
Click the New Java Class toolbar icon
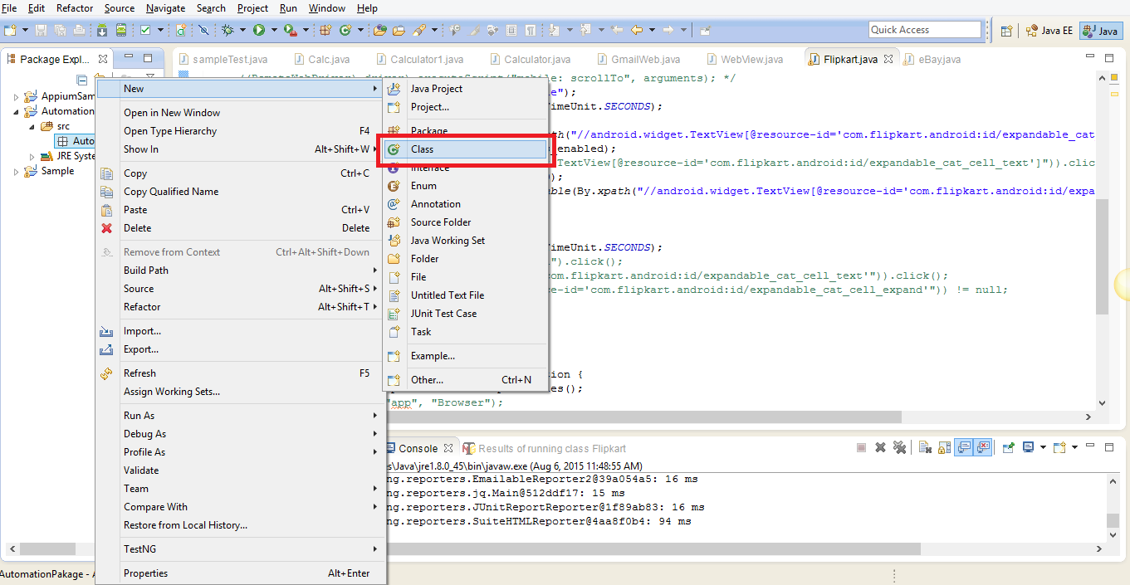point(345,30)
